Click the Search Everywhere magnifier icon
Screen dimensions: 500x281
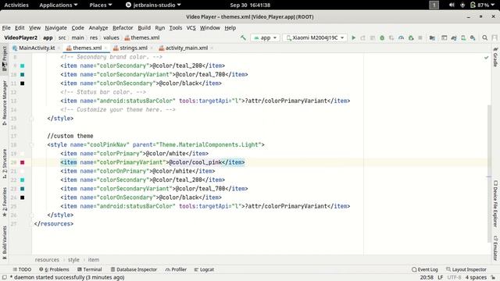(484, 37)
